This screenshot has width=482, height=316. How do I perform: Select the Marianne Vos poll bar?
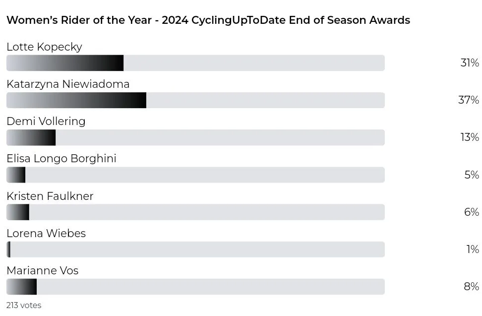tap(195, 287)
